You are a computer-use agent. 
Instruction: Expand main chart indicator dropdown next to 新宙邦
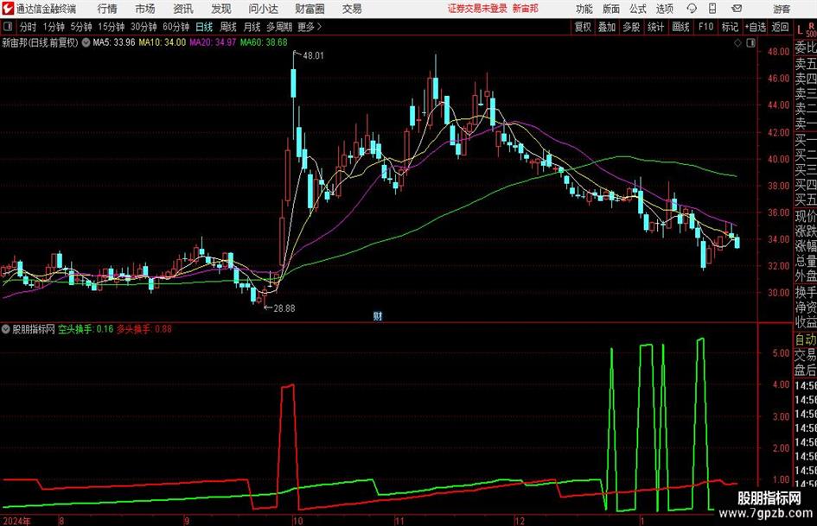coord(86,42)
